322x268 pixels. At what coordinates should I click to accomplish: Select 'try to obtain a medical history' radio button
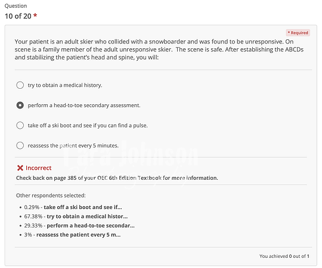click(20, 85)
